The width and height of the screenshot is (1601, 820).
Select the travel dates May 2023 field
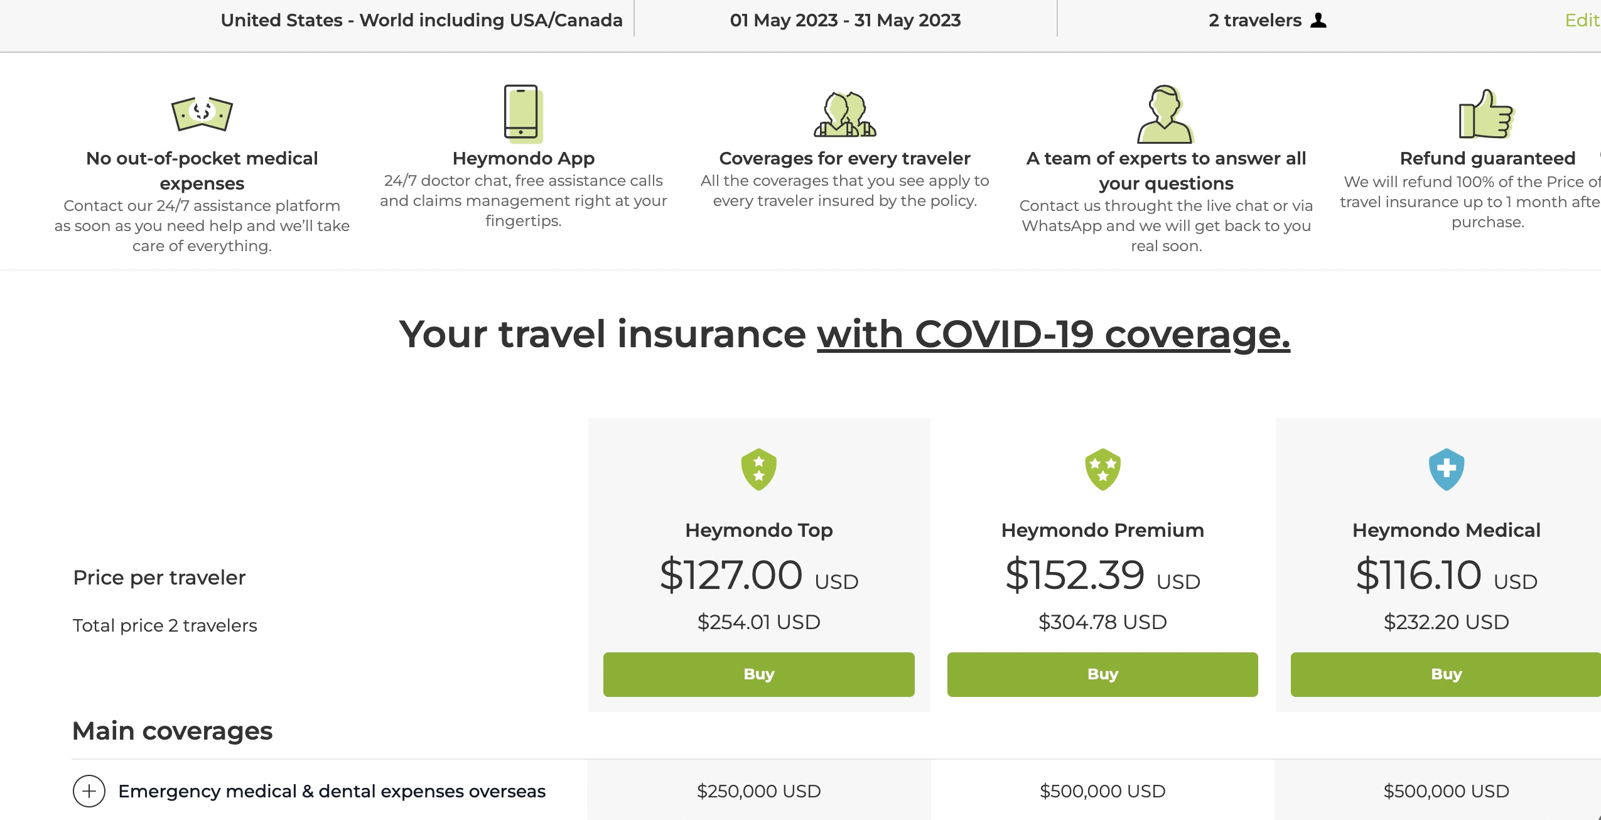[x=845, y=20]
